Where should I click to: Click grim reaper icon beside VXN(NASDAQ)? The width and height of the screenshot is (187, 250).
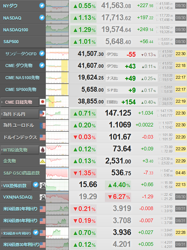pyautogui.click(x=43, y=197)
